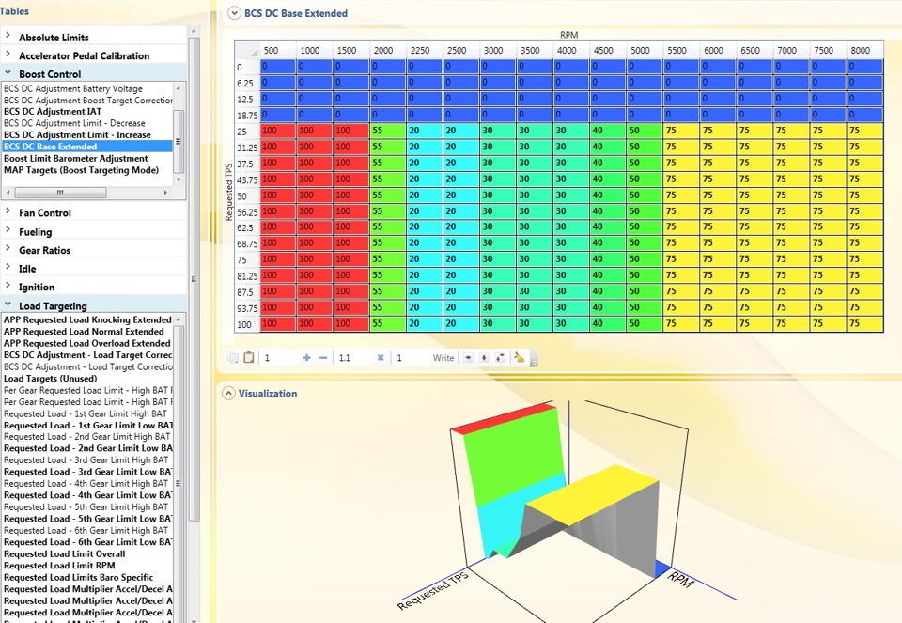902x623 pixels.
Task: Expand the Absolute Limits category
Action: pos(8,37)
